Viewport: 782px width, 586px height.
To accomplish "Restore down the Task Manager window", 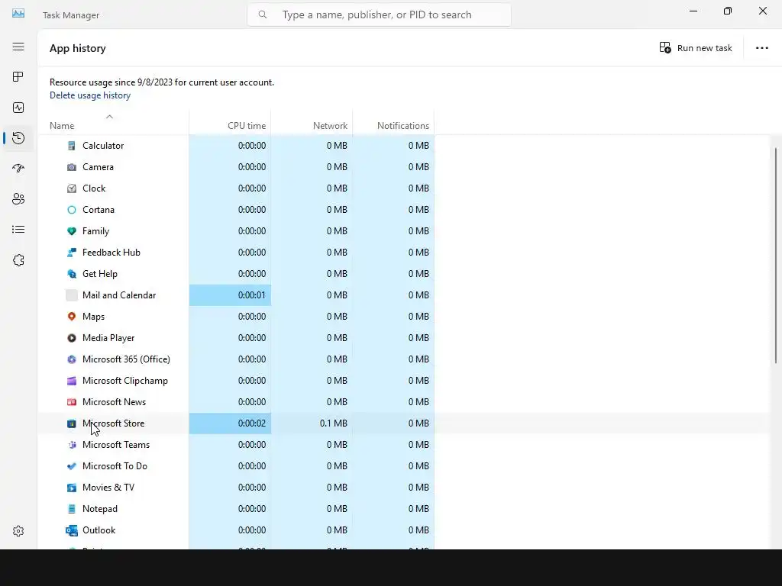I will [728, 11].
